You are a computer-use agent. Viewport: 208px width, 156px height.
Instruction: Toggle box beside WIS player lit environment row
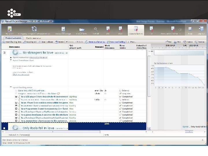(x=16, y=97)
